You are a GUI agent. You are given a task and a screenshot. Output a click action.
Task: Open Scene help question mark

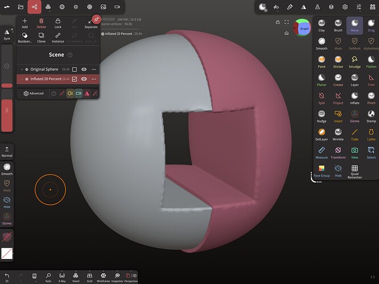(70, 55)
